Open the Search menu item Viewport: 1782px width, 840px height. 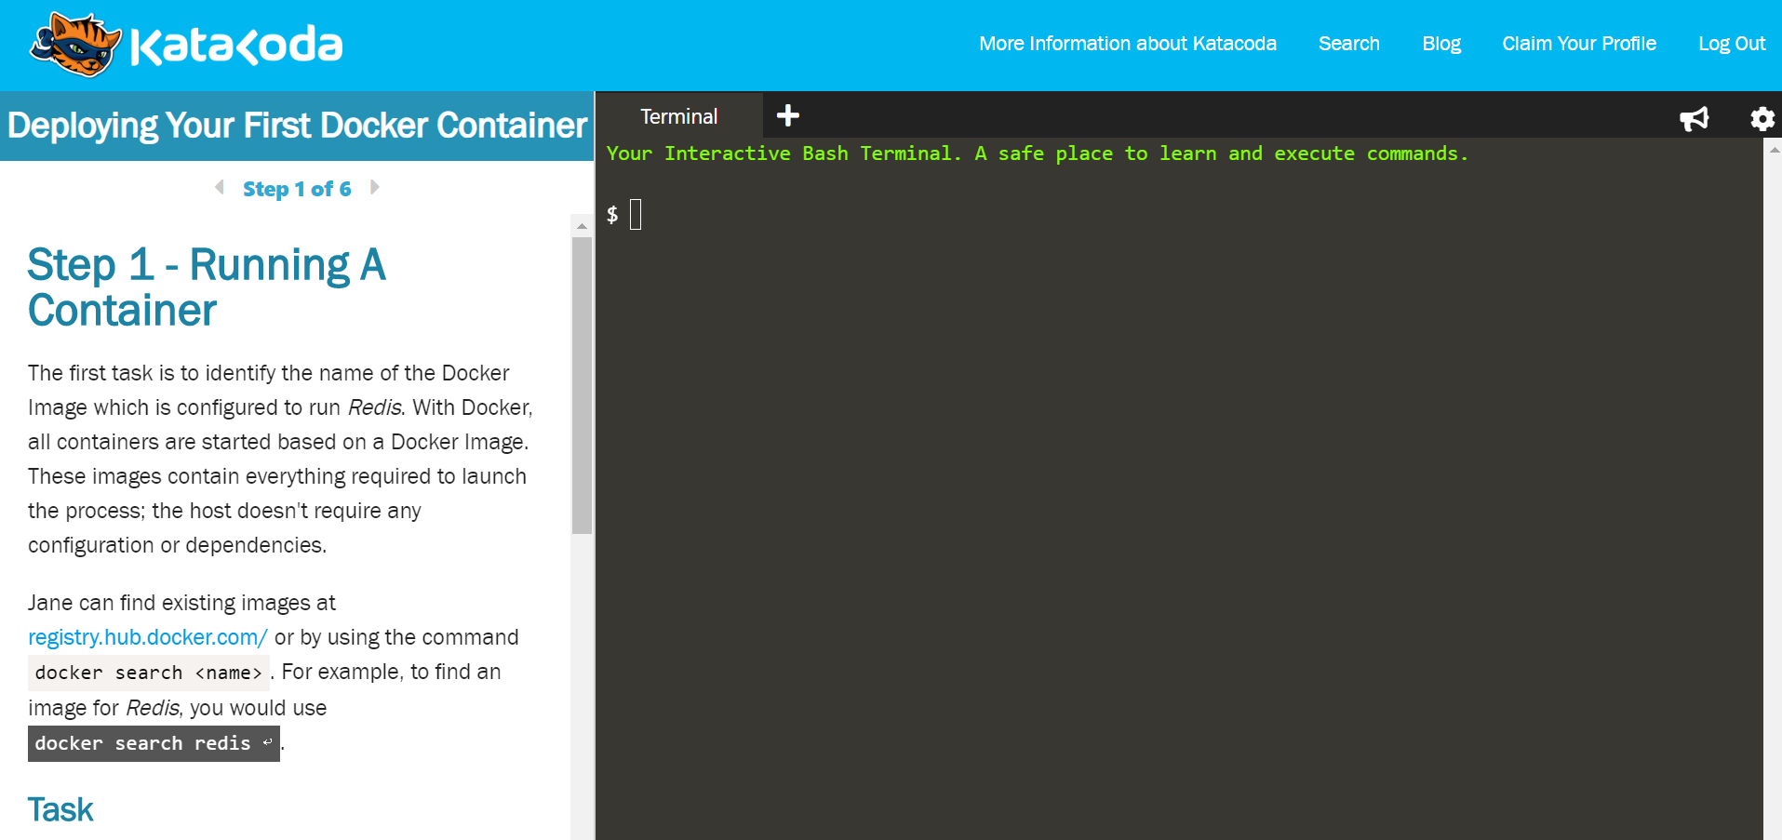coord(1349,44)
